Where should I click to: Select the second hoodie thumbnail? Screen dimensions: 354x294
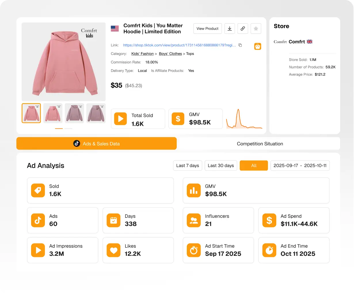click(53, 113)
